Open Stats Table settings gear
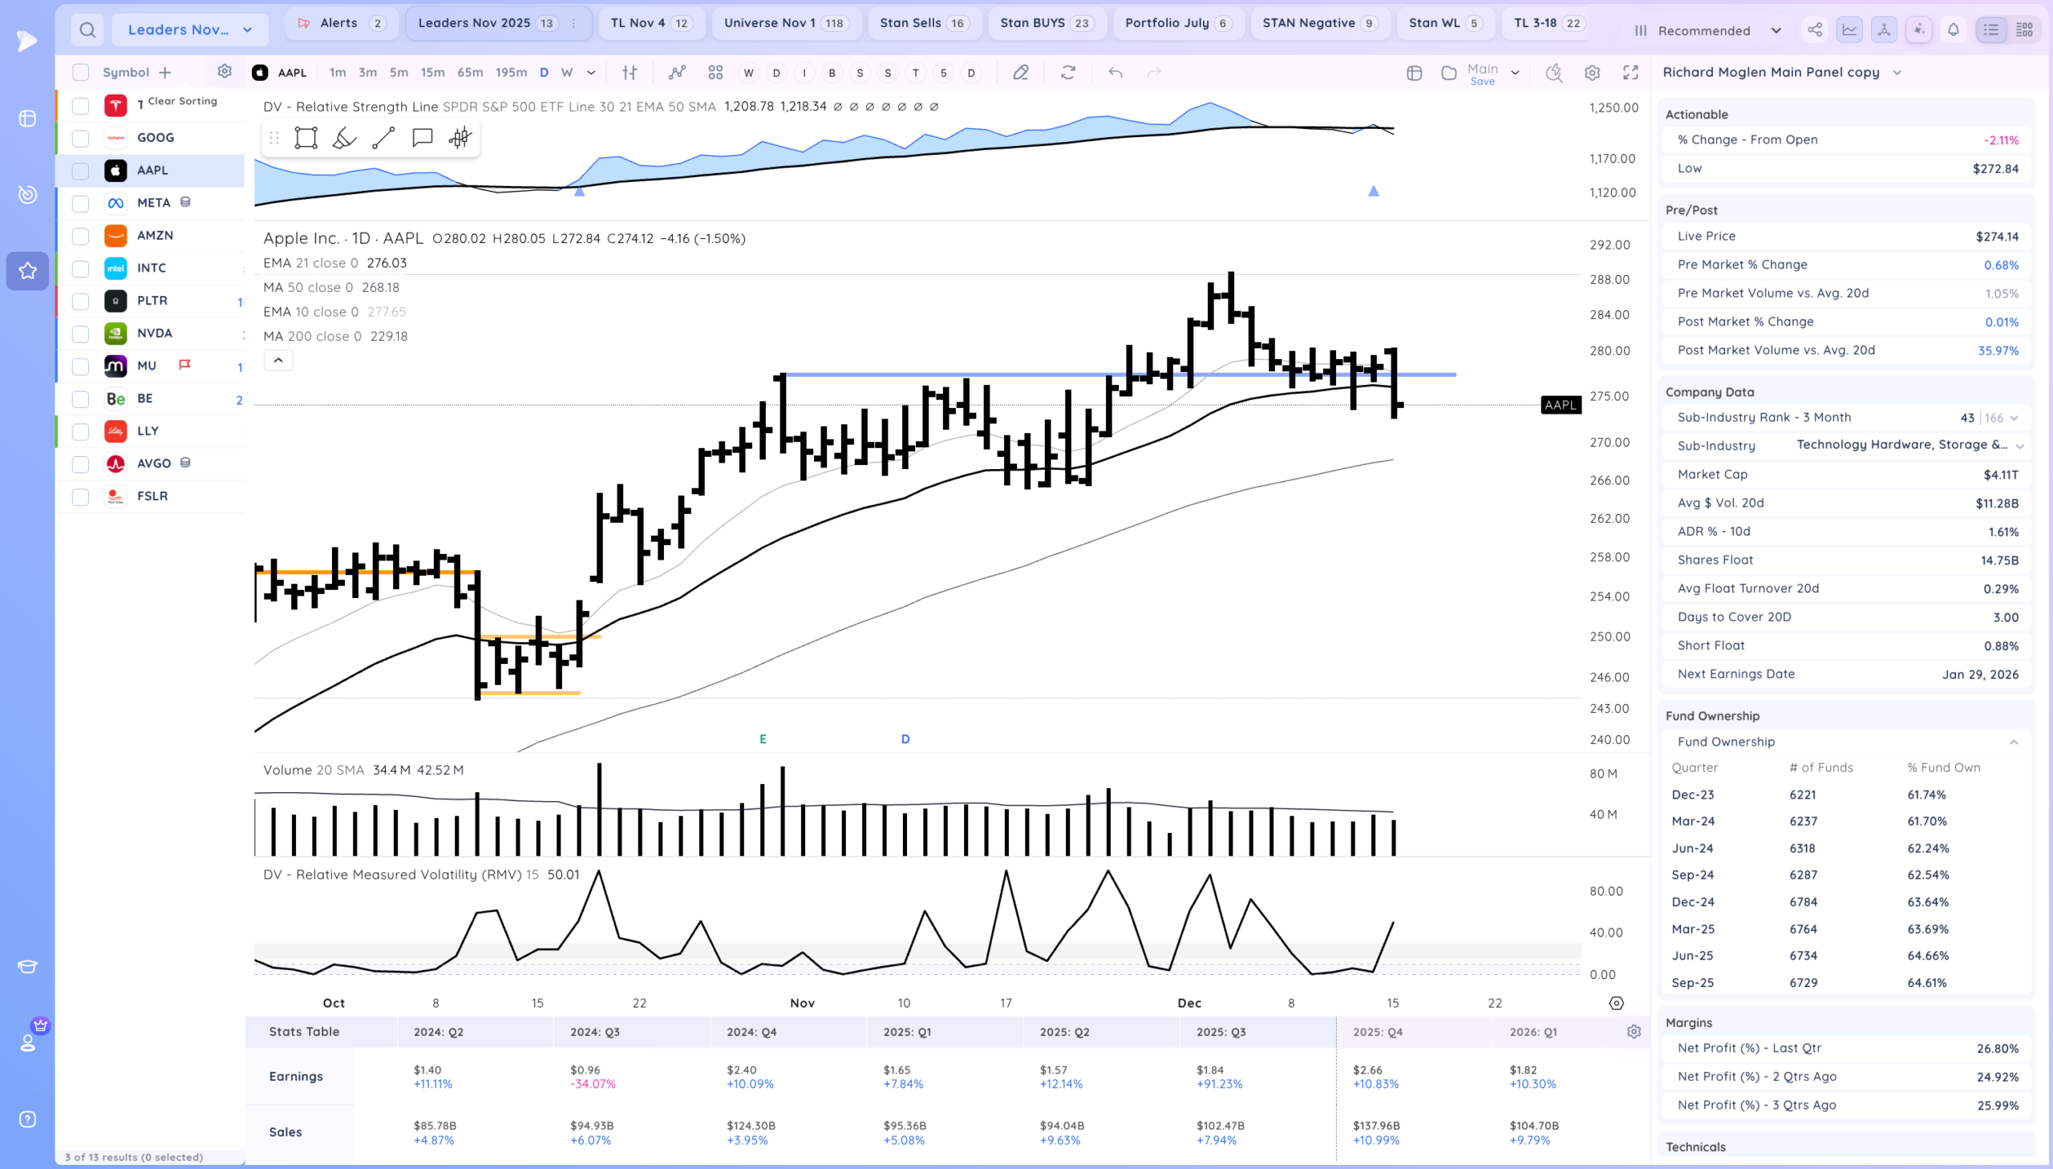The width and height of the screenshot is (2053, 1169). 1633,1032
